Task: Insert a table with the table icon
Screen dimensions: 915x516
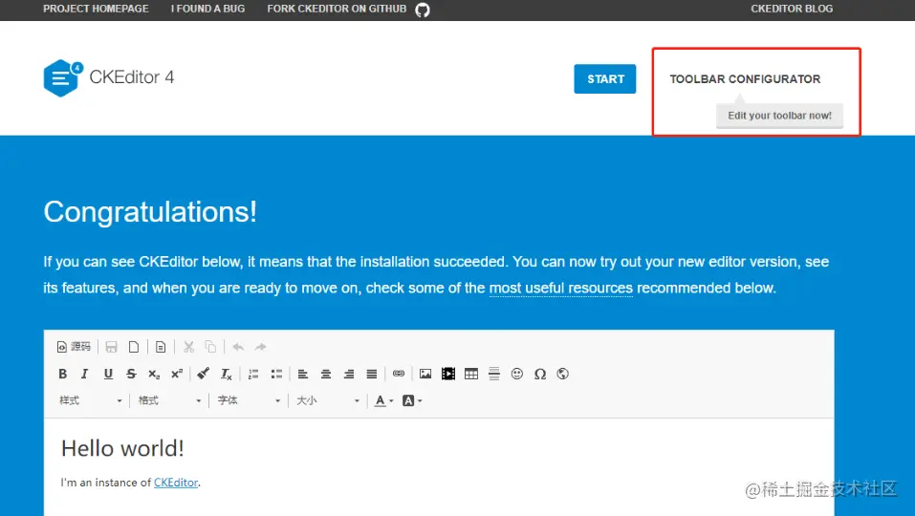Action: tap(471, 374)
